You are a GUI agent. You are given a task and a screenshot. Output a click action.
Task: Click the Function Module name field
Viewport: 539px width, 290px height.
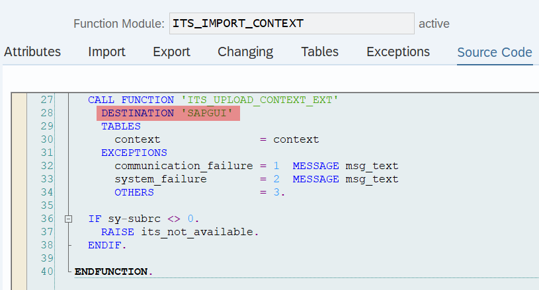point(292,23)
